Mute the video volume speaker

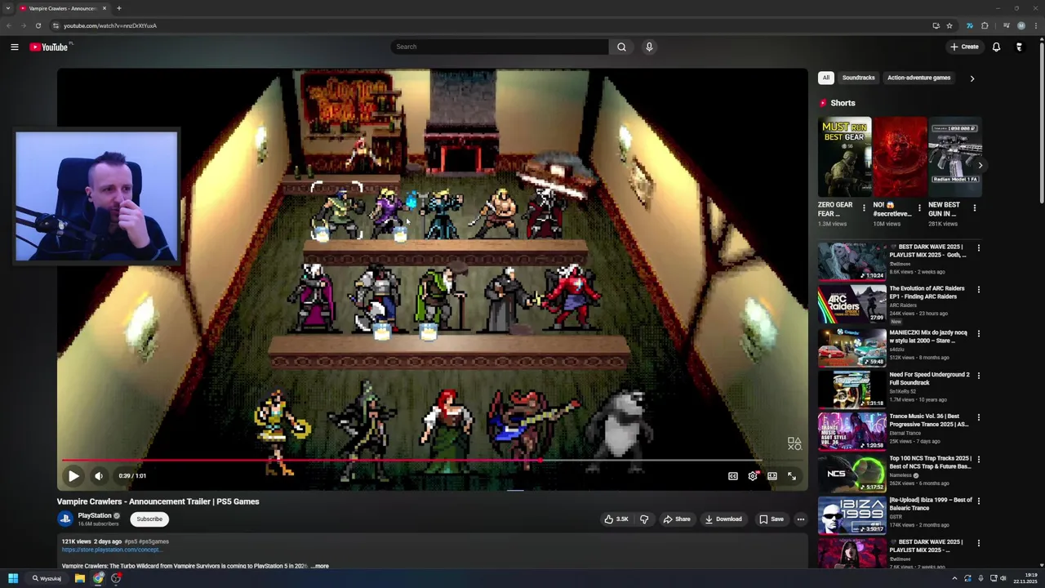(x=99, y=475)
